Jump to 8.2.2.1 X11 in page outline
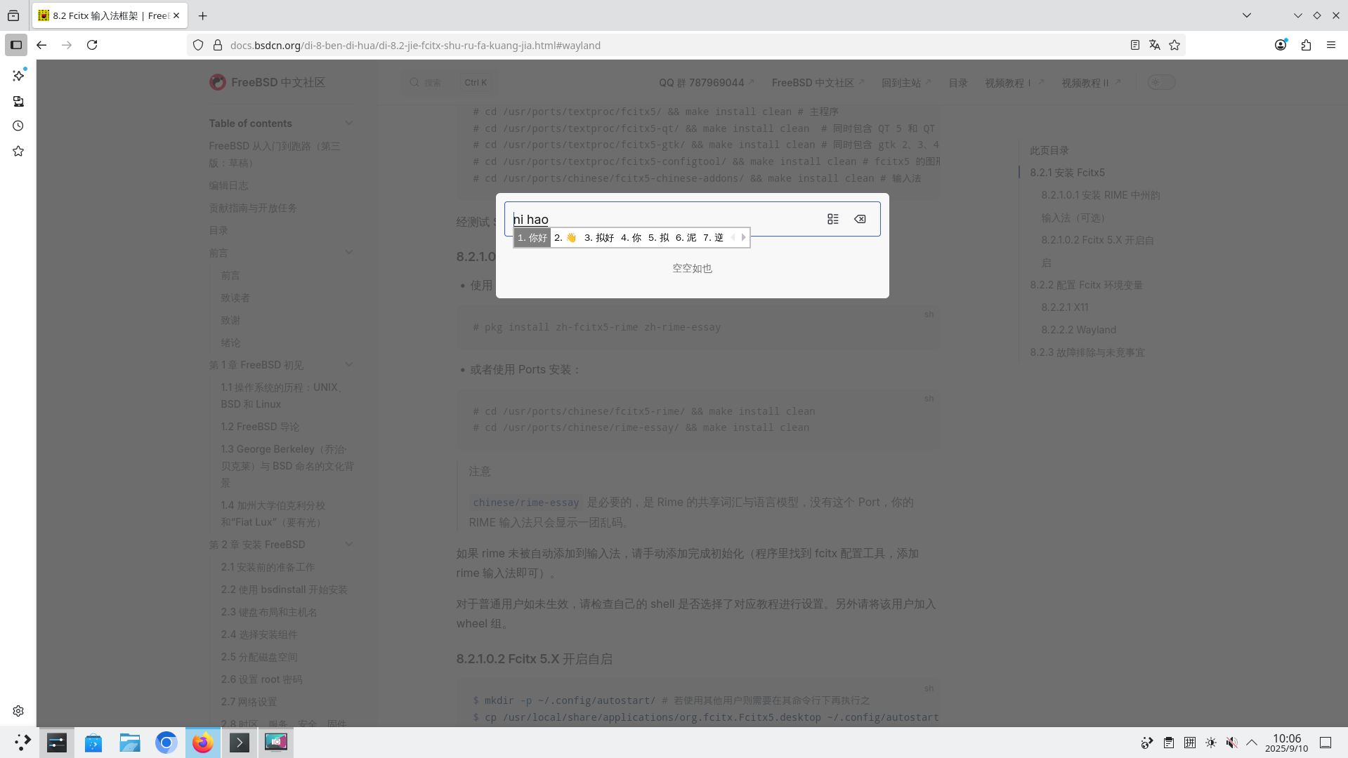The width and height of the screenshot is (1348, 758). pos(1065,307)
